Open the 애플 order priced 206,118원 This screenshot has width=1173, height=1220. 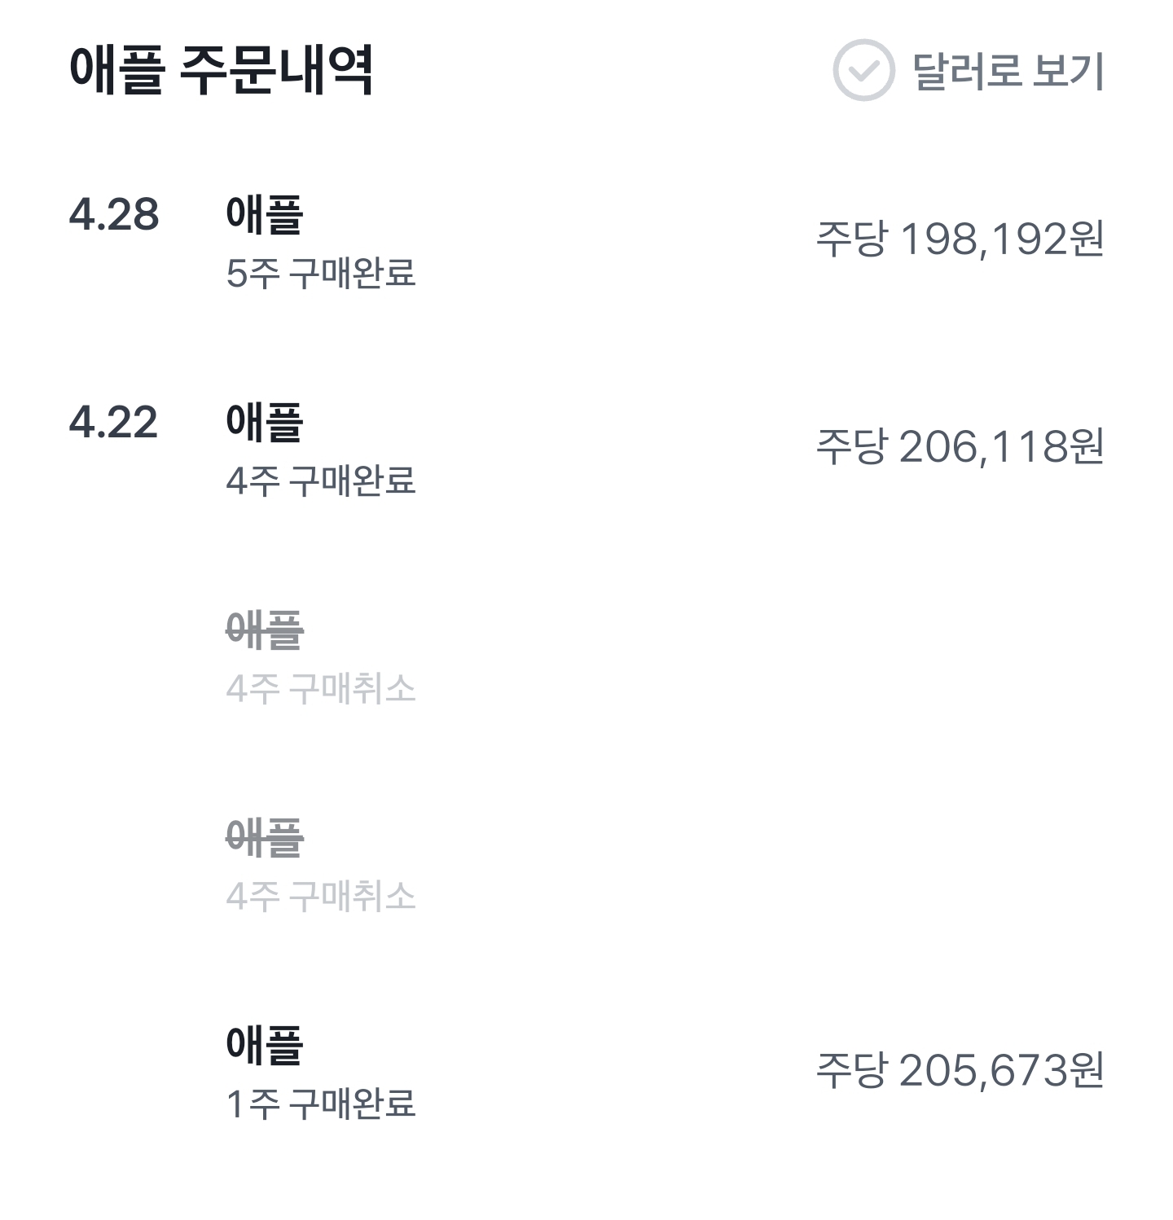tap(265, 422)
